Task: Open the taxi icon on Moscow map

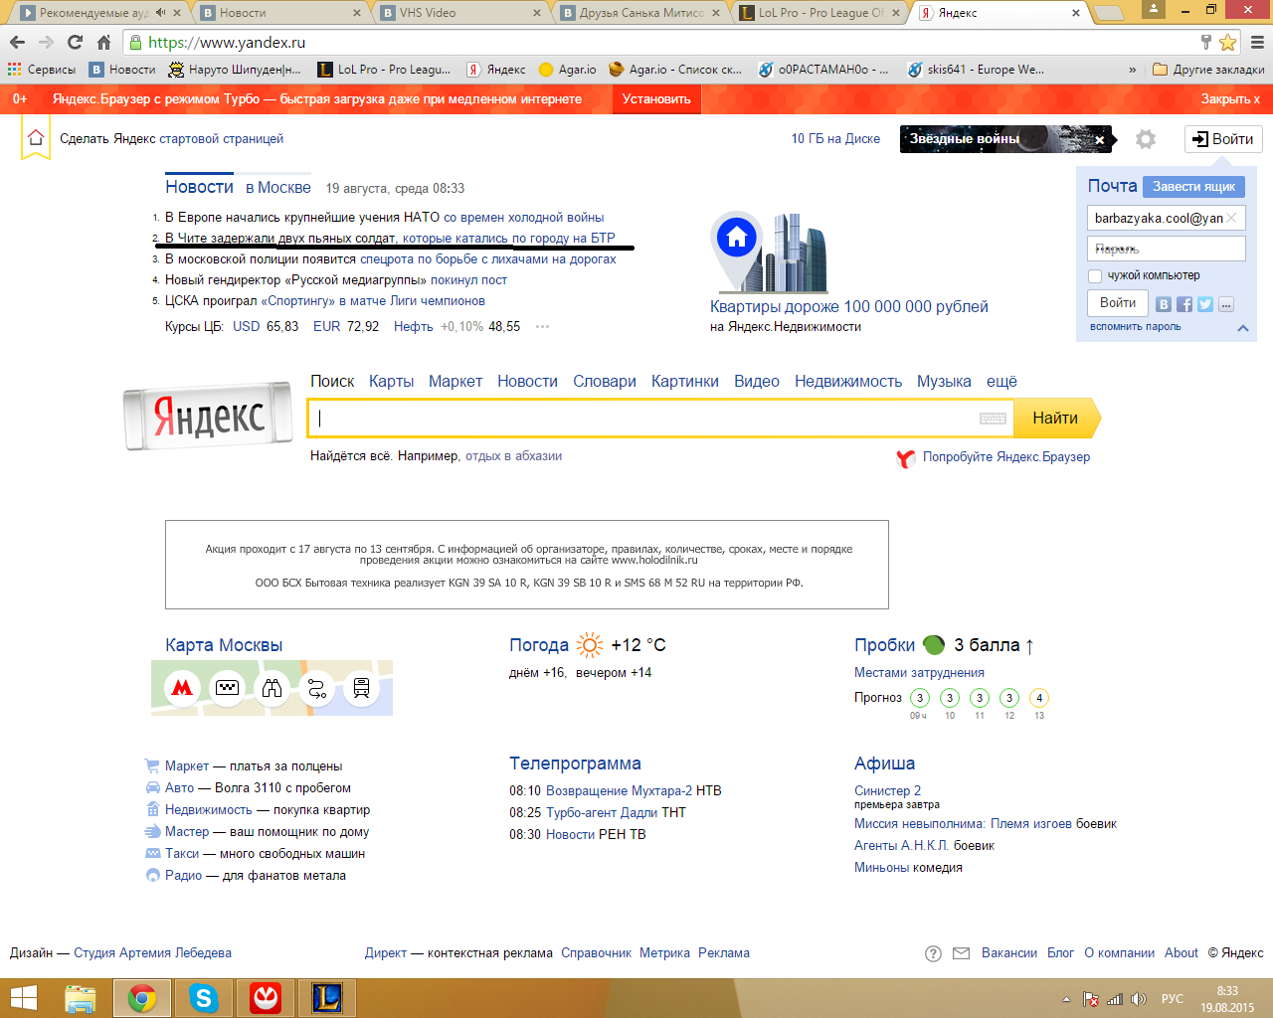Action: click(x=227, y=687)
